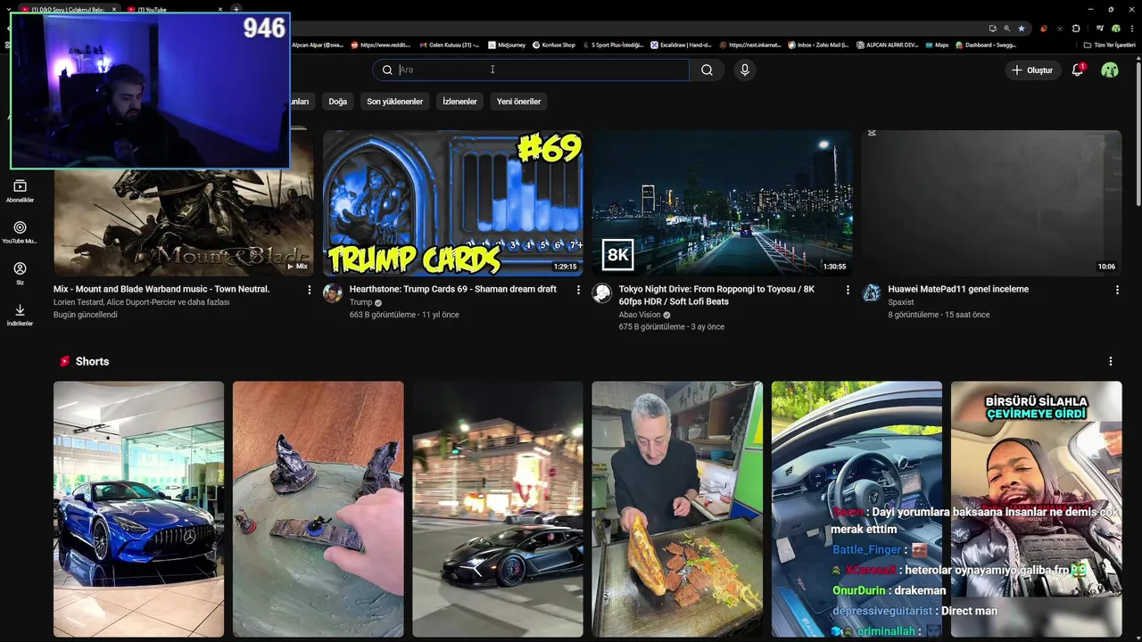Screen dimensions: 1142x642
Task: Select the Son yüklenenler filter chip
Action: [x=395, y=102]
